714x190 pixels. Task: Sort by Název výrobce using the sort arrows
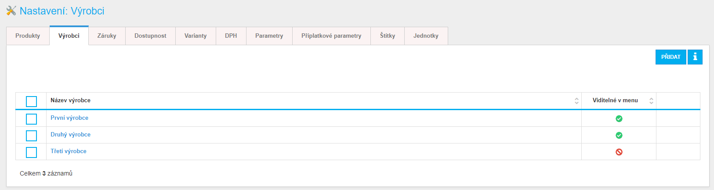576,101
